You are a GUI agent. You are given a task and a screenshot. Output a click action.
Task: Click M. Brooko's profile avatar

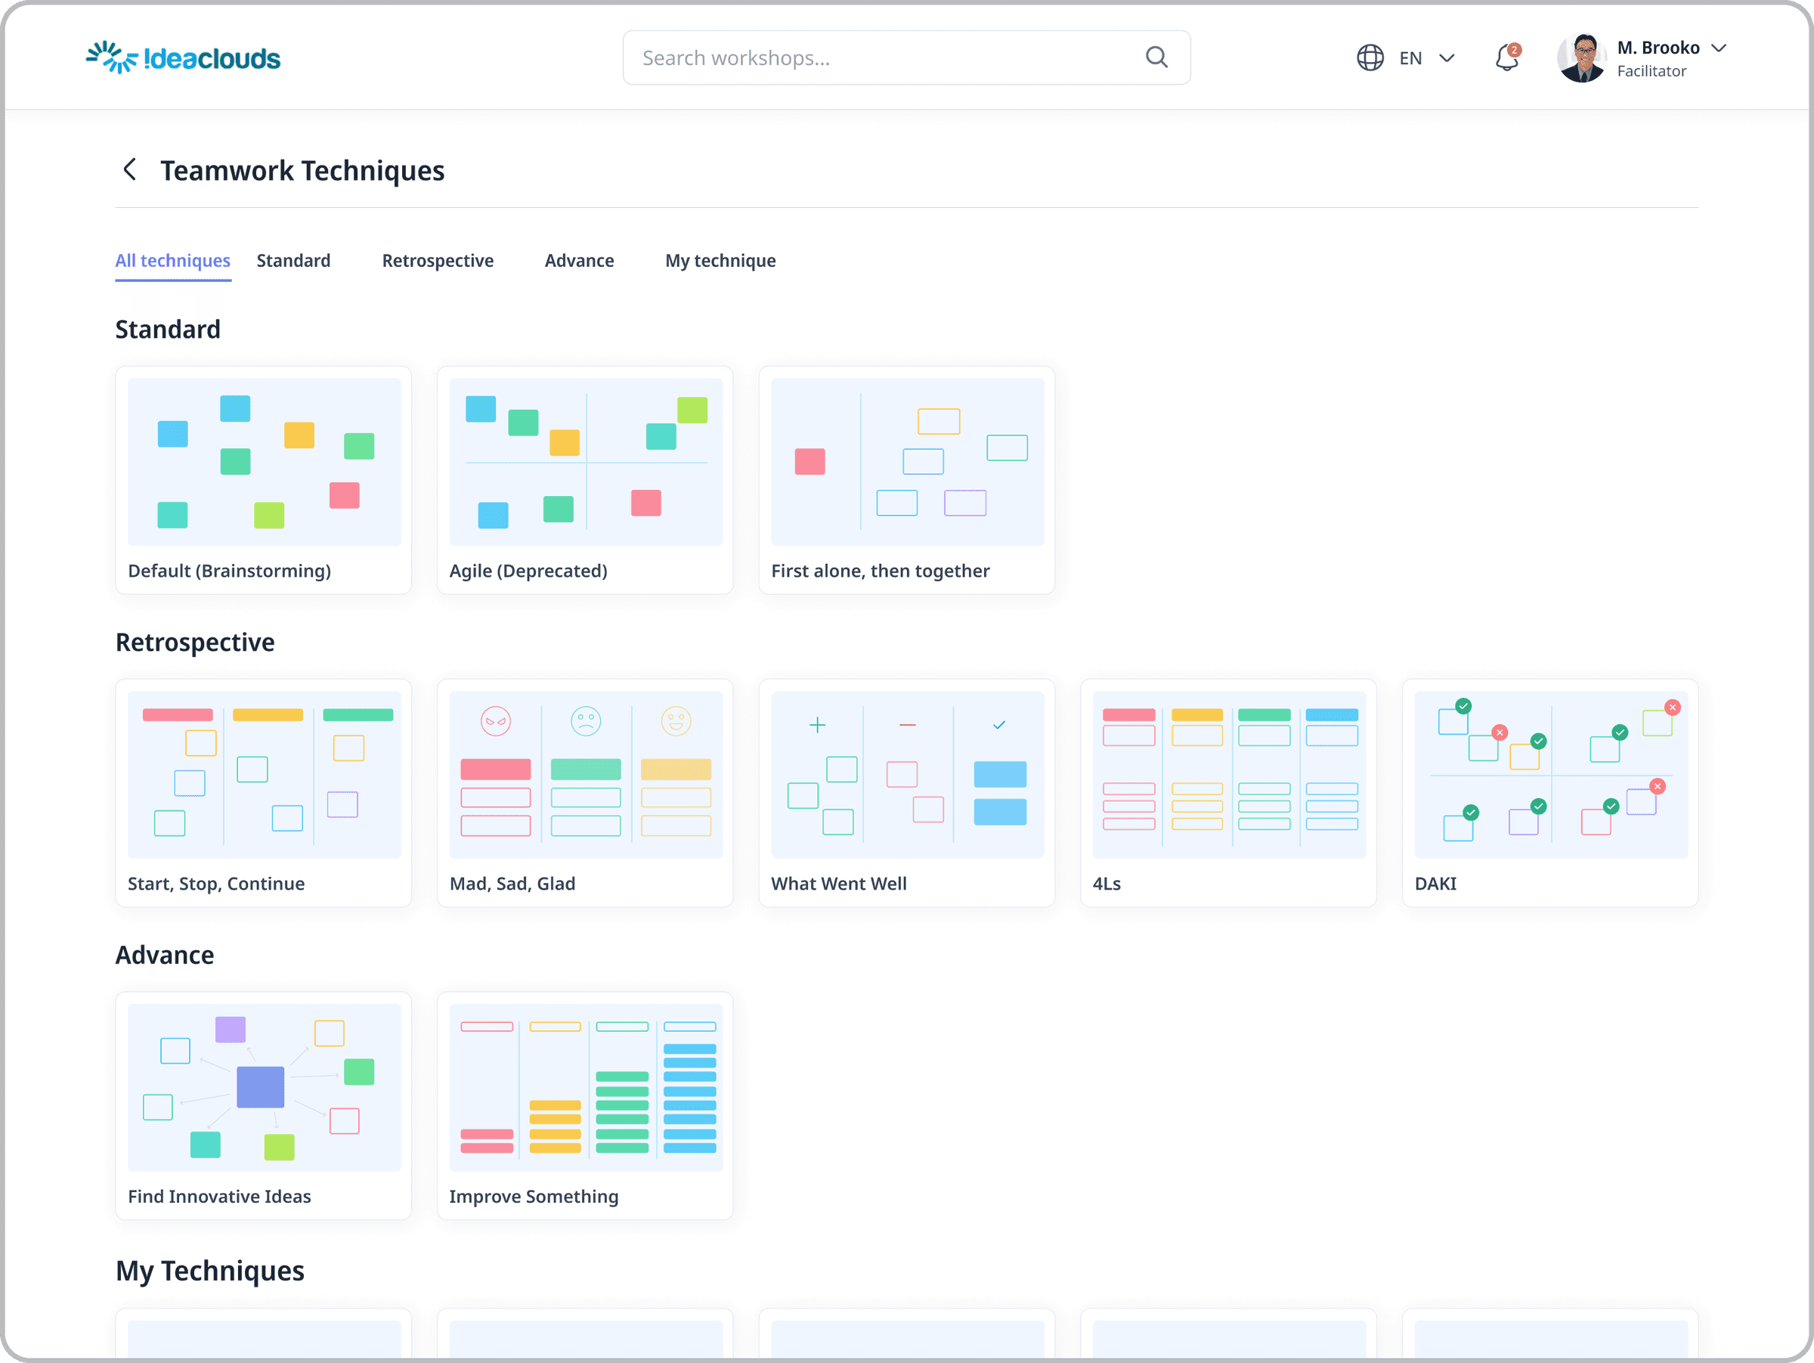(x=1580, y=57)
